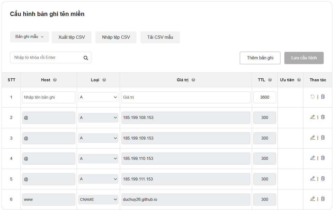
Task: Delete the duchuy26.github.io record with trash icon
Action: pos(323,199)
